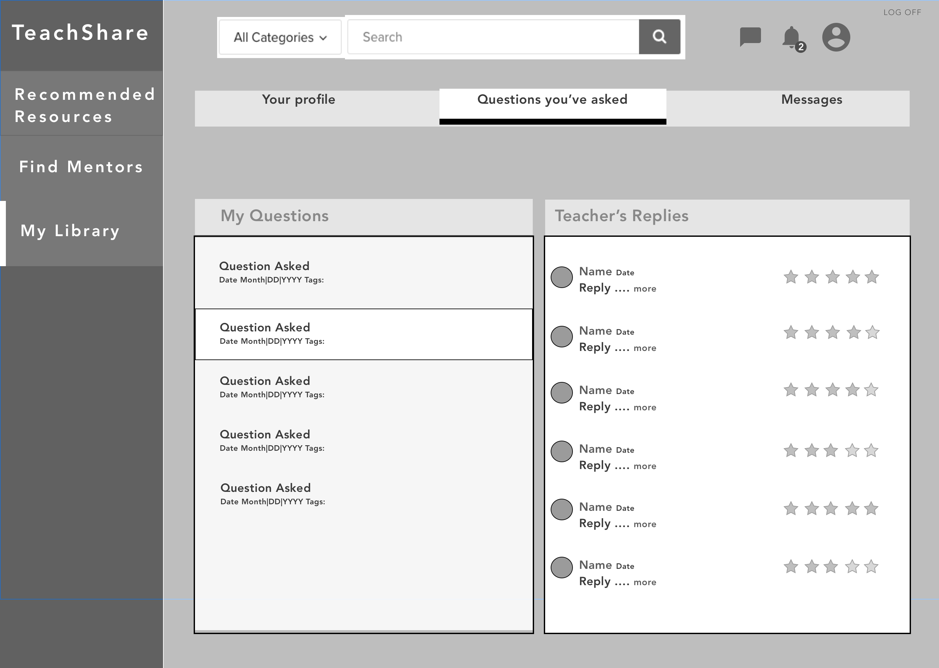Open the chat messages icon
Screen dimensions: 939x668
pyautogui.click(x=750, y=37)
